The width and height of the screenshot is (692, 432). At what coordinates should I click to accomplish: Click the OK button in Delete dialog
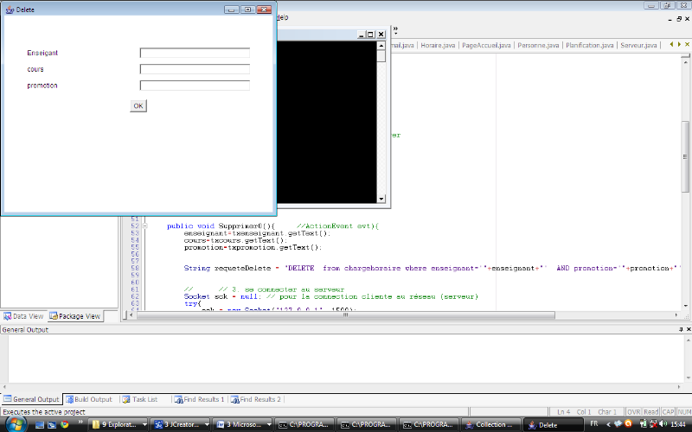pos(138,105)
